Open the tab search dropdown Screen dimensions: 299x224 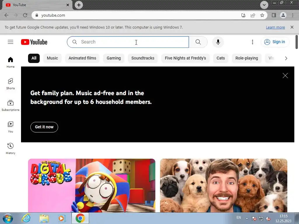coord(264,5)
